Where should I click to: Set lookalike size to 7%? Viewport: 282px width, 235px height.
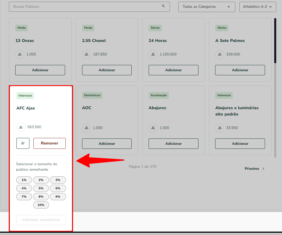(24, 197)
